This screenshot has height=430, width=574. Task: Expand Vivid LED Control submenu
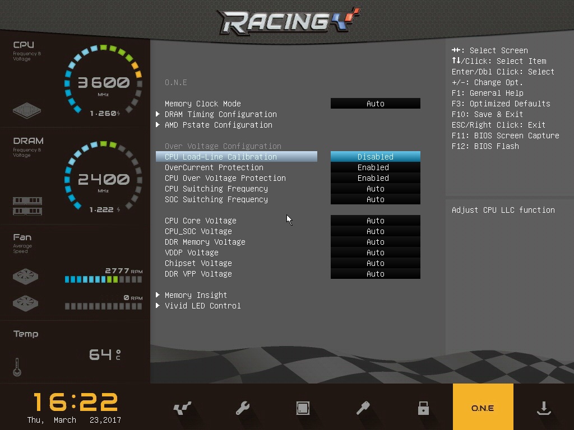pos(203,305)
